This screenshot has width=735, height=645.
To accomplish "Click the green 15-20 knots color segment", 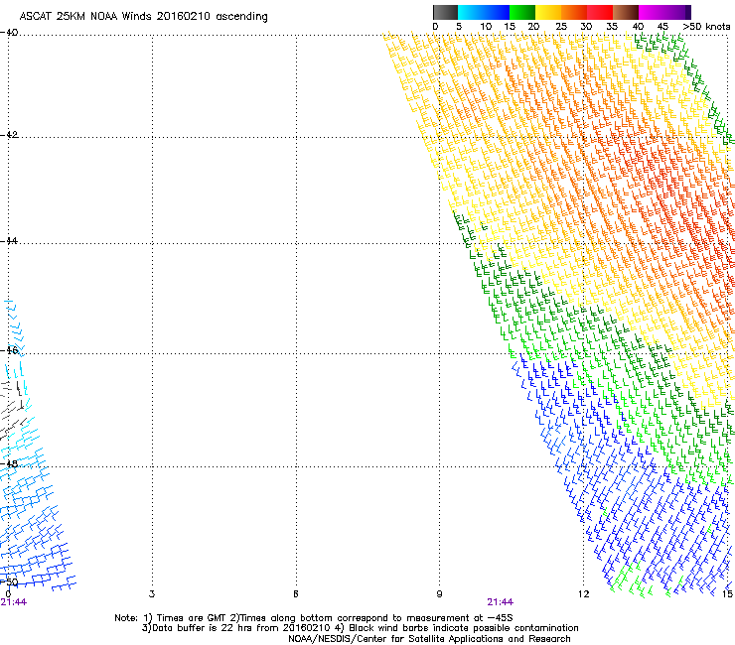I will coord(522,12).
